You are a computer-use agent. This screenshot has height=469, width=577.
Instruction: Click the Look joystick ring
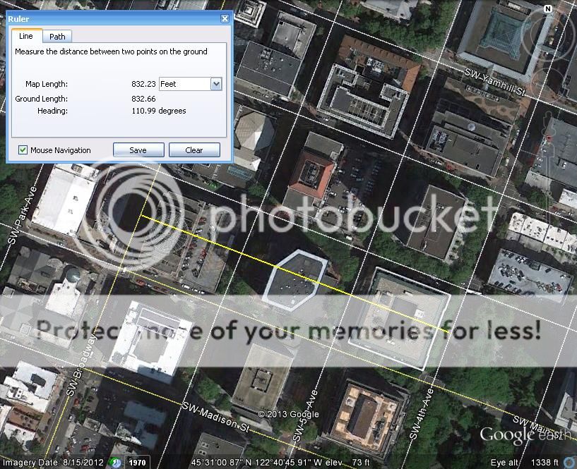pos(548,32)
